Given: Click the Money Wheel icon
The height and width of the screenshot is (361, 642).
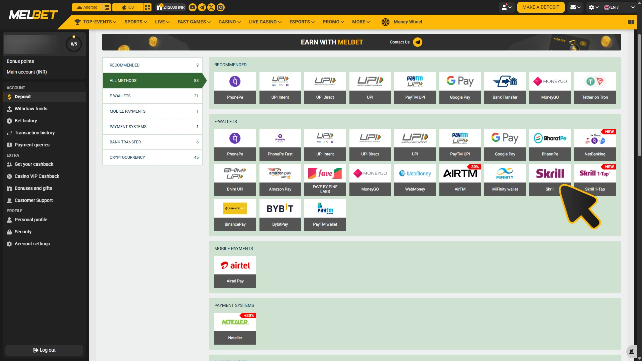Looking at the screenshot, I should [386, 22].
